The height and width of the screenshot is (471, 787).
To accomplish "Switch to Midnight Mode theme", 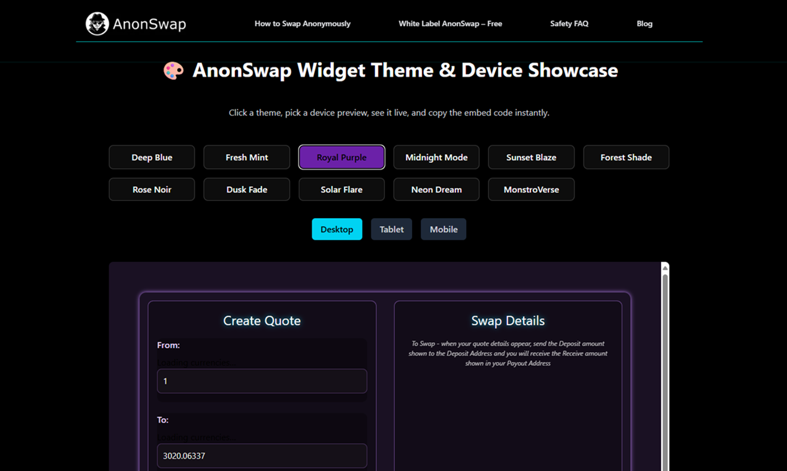I will pos(436,157).
